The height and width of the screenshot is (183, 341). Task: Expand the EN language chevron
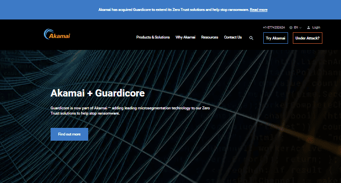[300, 28]
